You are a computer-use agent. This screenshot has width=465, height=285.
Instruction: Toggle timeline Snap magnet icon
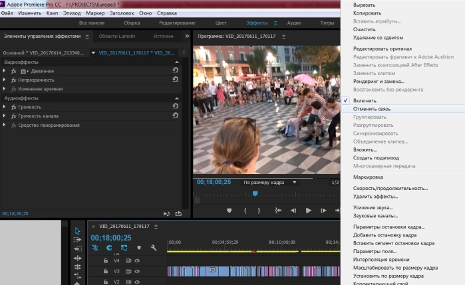109,248
